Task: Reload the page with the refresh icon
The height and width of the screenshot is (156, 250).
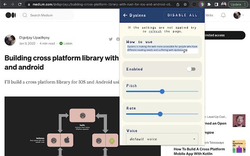Action: pos(20,4)
